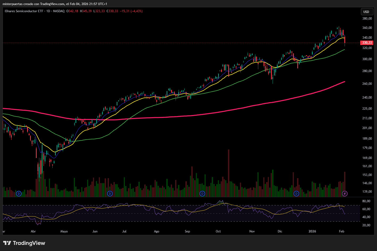The height and width of the screenshot is (251, 377).
Task: Click the 20,00 RSI axis label
Action: click(366, 225)
